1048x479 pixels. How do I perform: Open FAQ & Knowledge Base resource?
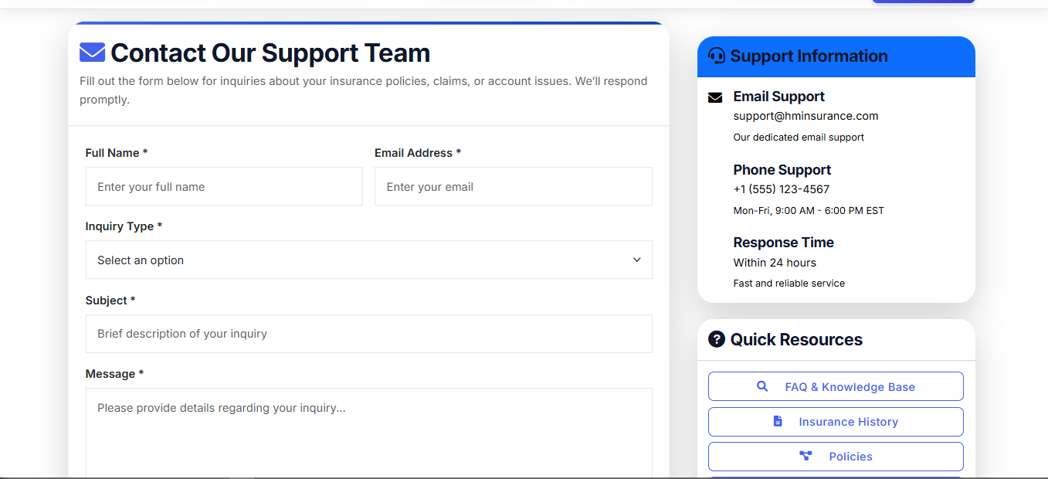click(x=836, y=386)
